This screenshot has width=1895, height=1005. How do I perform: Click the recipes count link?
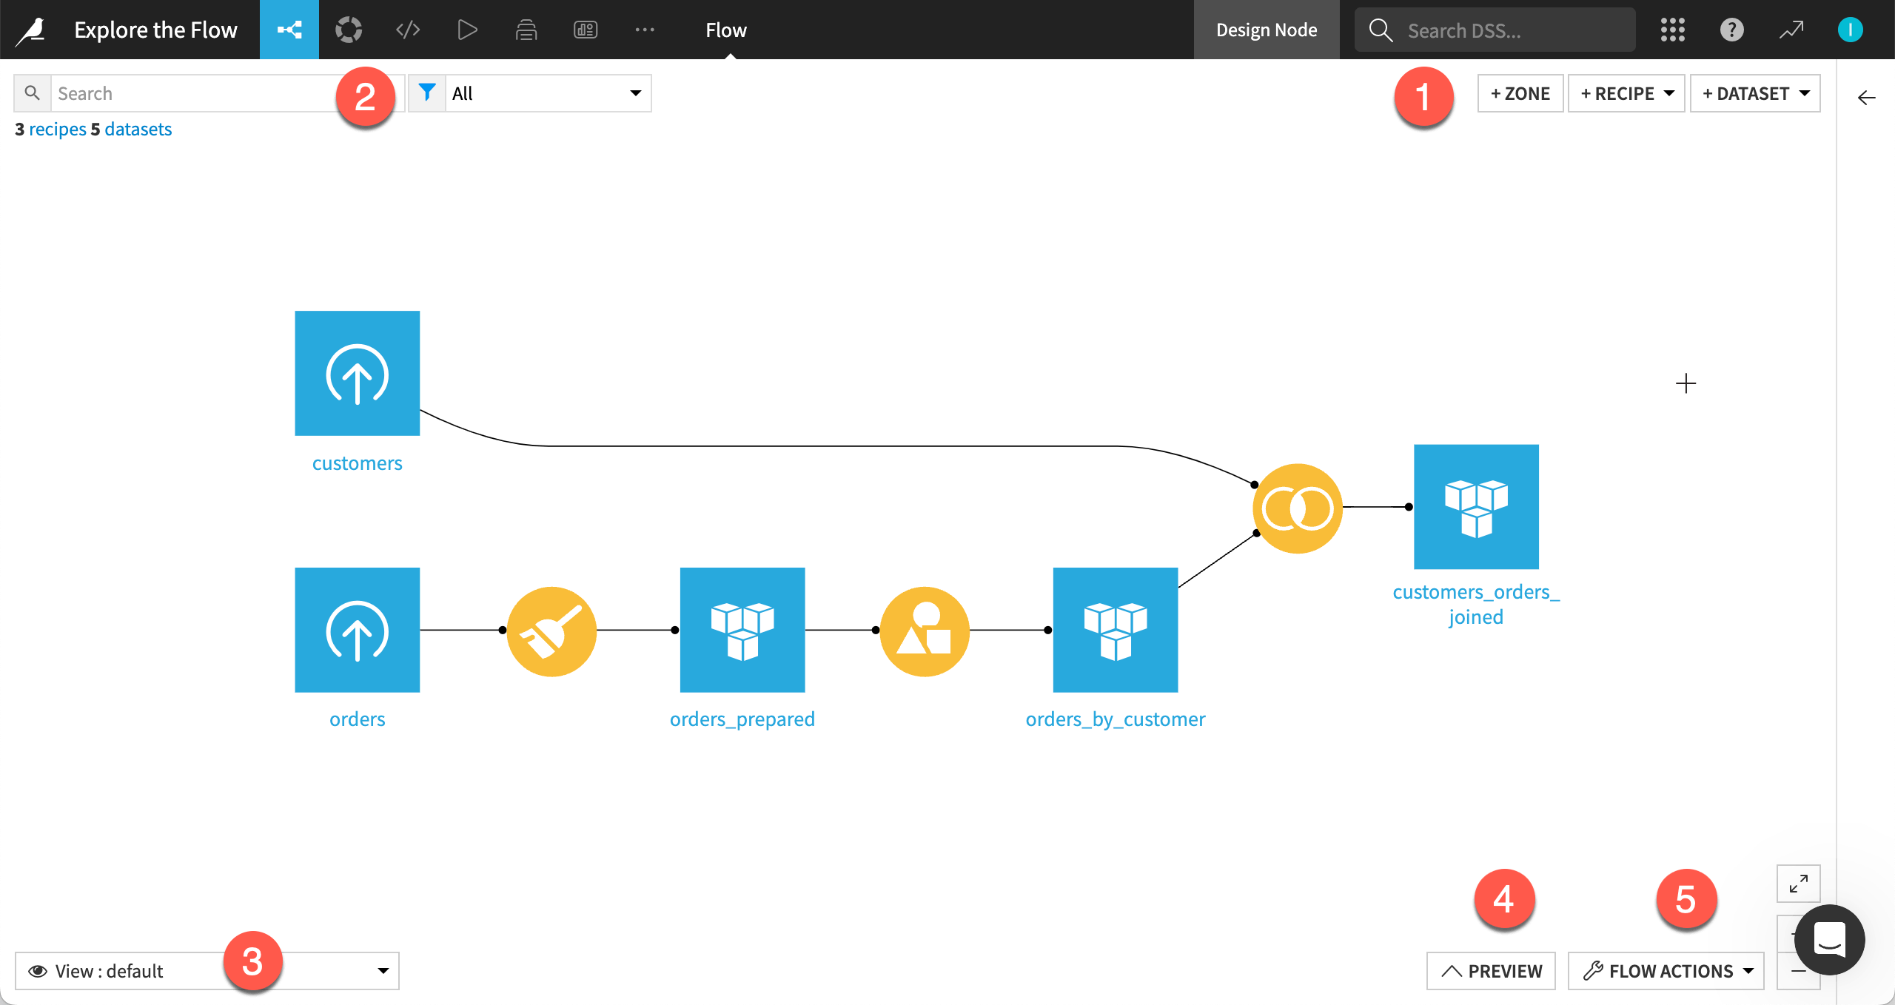coord(57,128)
